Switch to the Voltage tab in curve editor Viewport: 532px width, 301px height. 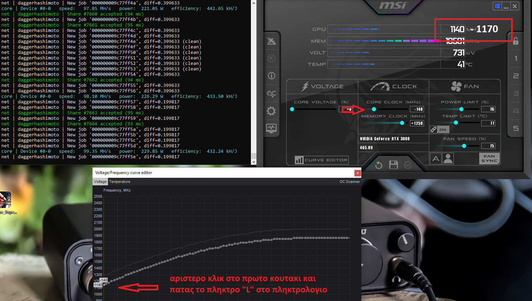point(100,182)
